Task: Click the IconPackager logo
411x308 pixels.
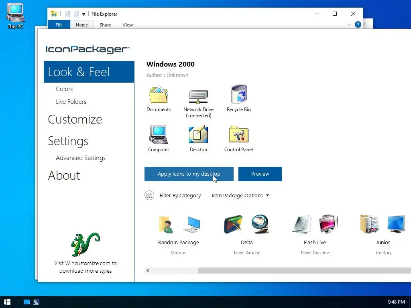Action: click(87, 49)
